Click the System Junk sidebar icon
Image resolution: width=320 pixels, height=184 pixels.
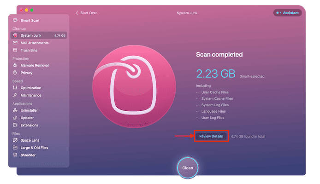coord(15,35)
